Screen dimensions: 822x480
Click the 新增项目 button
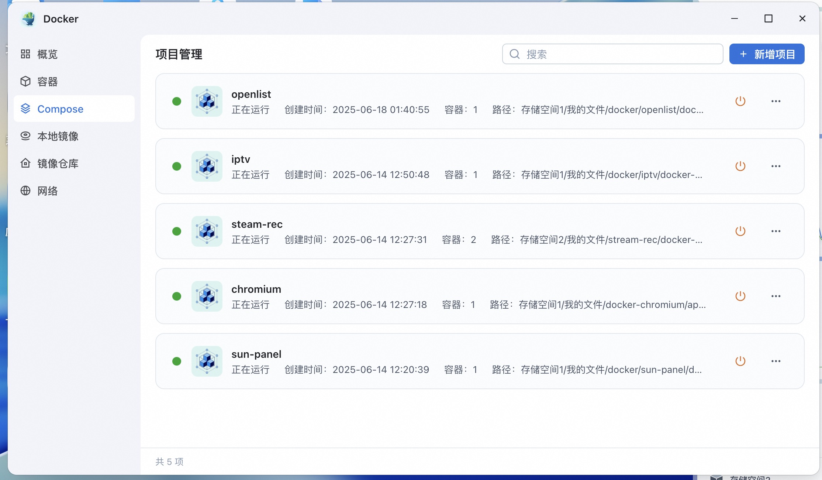767,54
